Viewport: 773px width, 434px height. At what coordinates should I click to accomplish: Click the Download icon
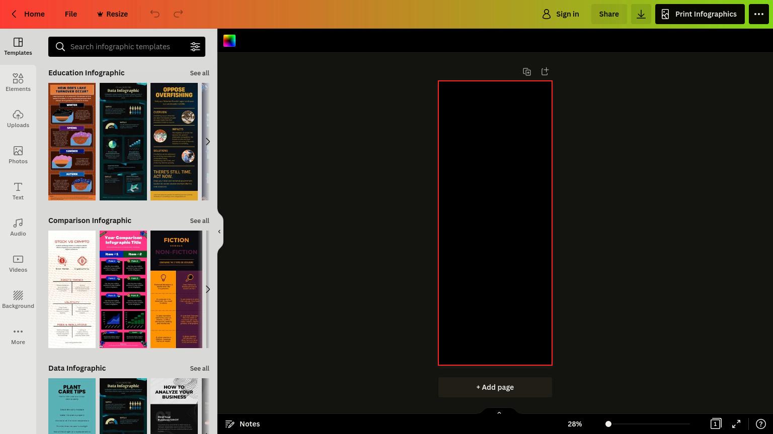tap(641, 14)
